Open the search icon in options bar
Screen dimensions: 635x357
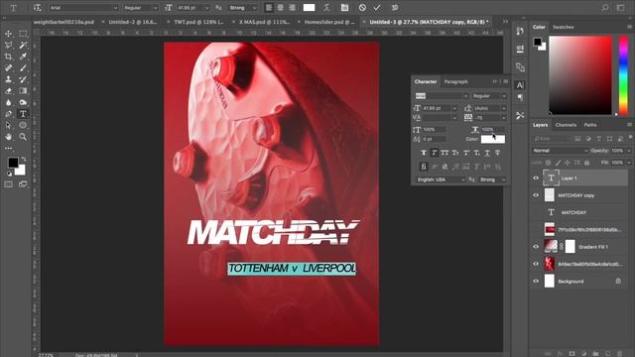tap(605, 8)
